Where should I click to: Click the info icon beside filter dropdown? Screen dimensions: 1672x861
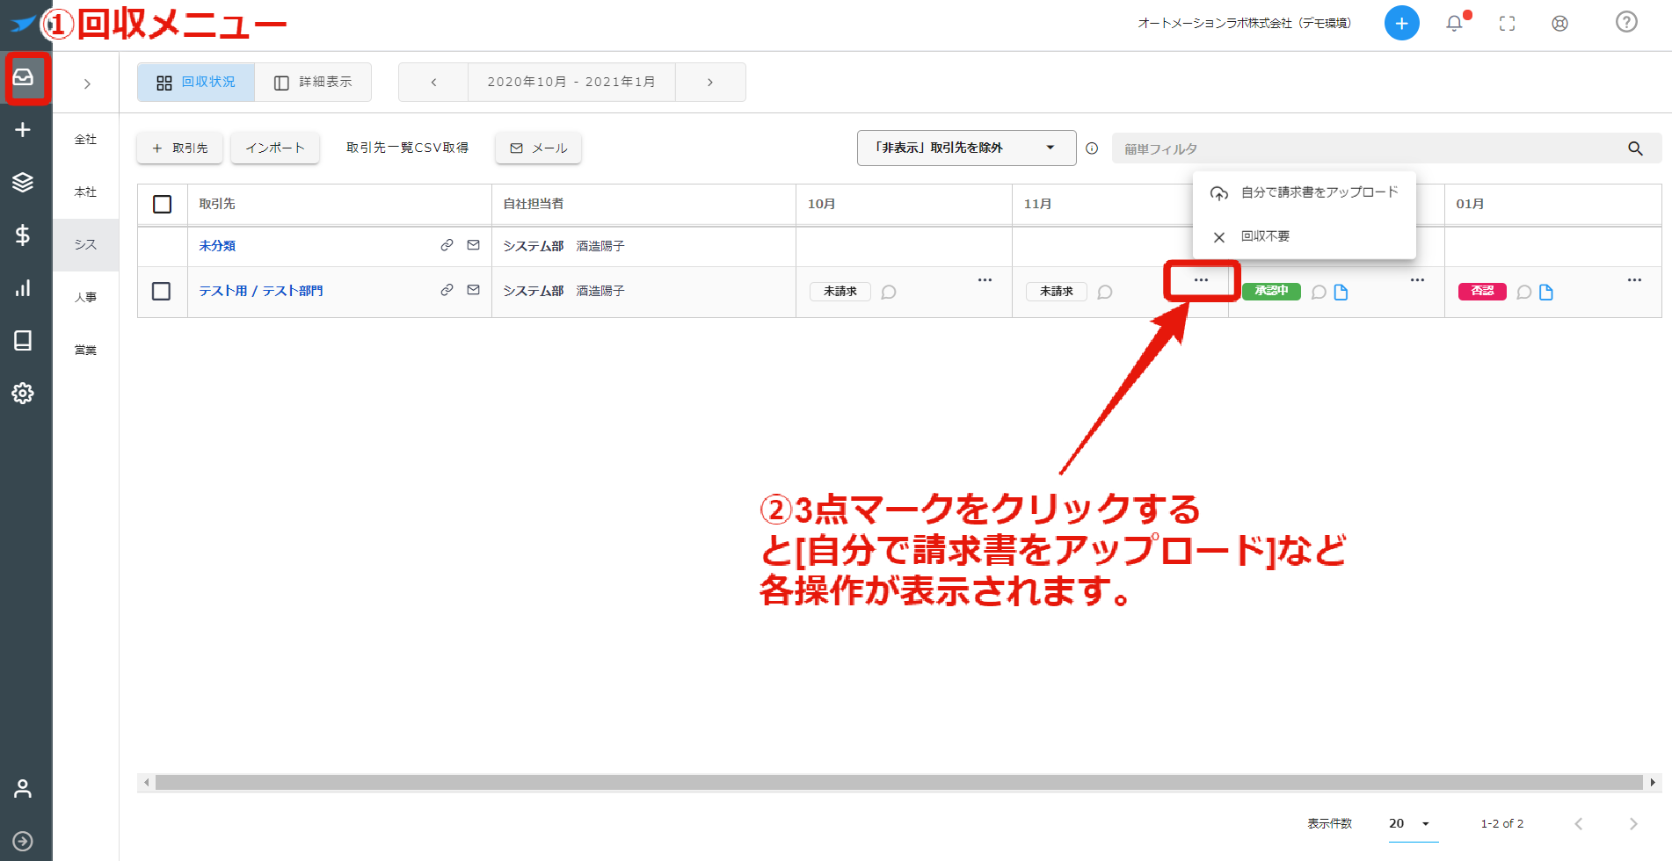[1092, 148]
